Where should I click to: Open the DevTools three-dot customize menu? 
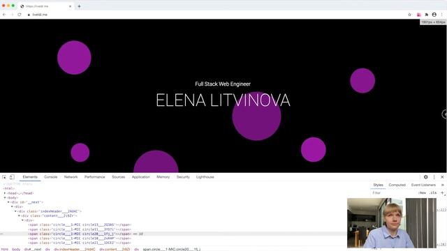point(434,177)
